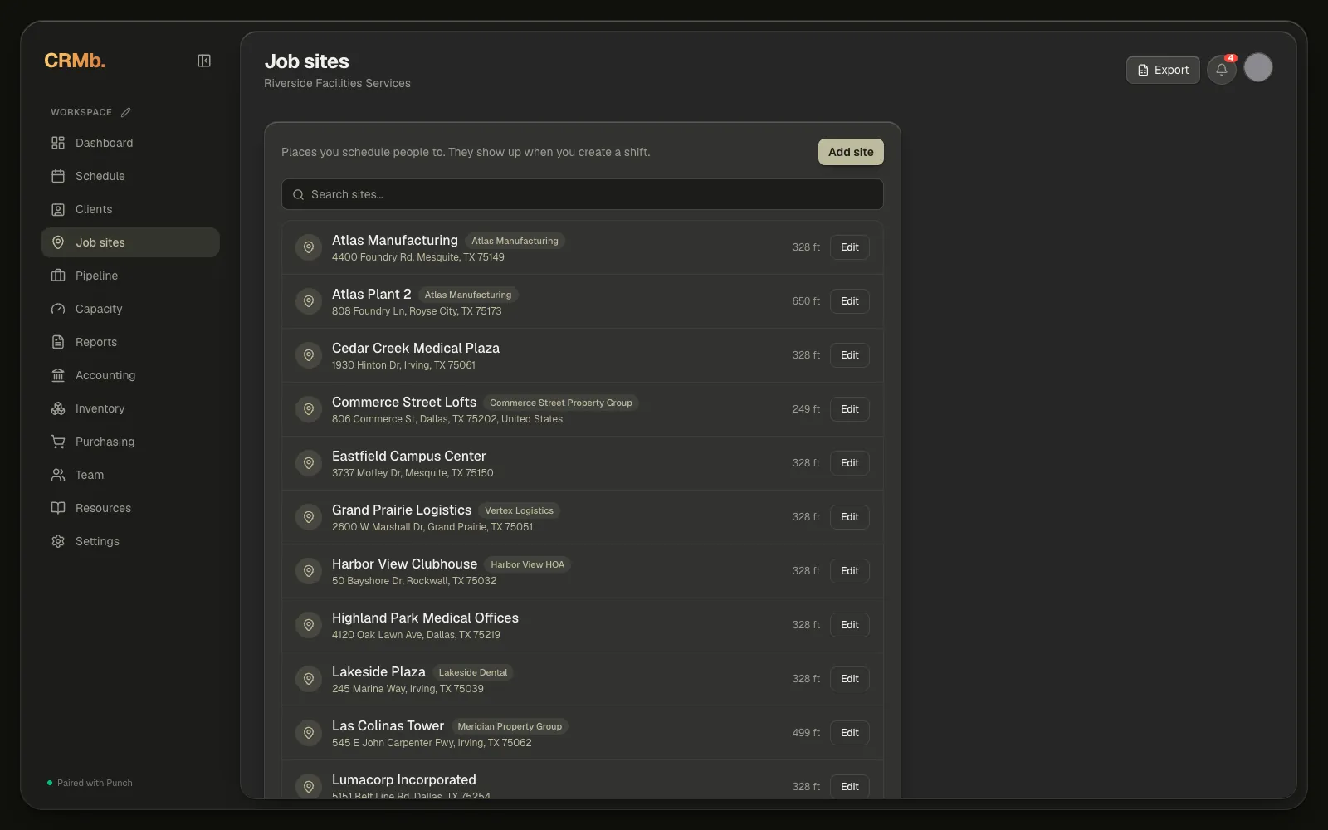Edit the Las Colinas Tower site
1328x830 pixels.
[x=850, y=733]
